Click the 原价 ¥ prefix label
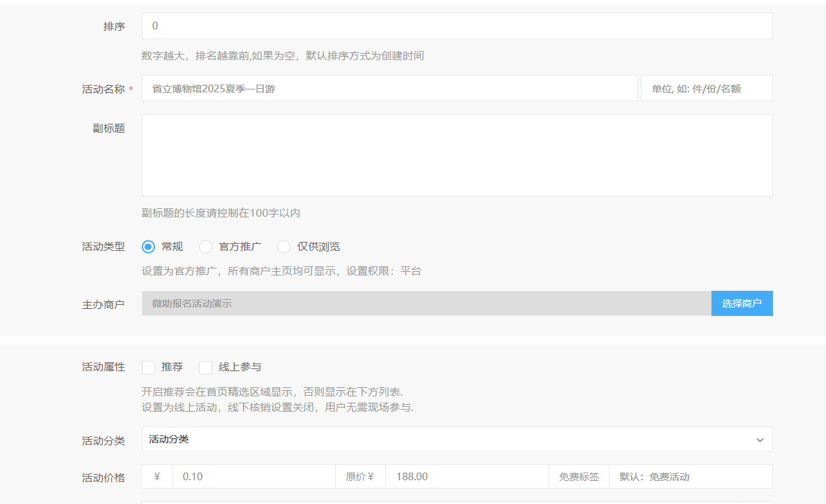 click(360, 477)
